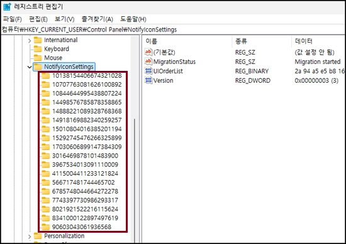Select subkey 3016469878101483900
Screen dimensions: 346x244
85,156
